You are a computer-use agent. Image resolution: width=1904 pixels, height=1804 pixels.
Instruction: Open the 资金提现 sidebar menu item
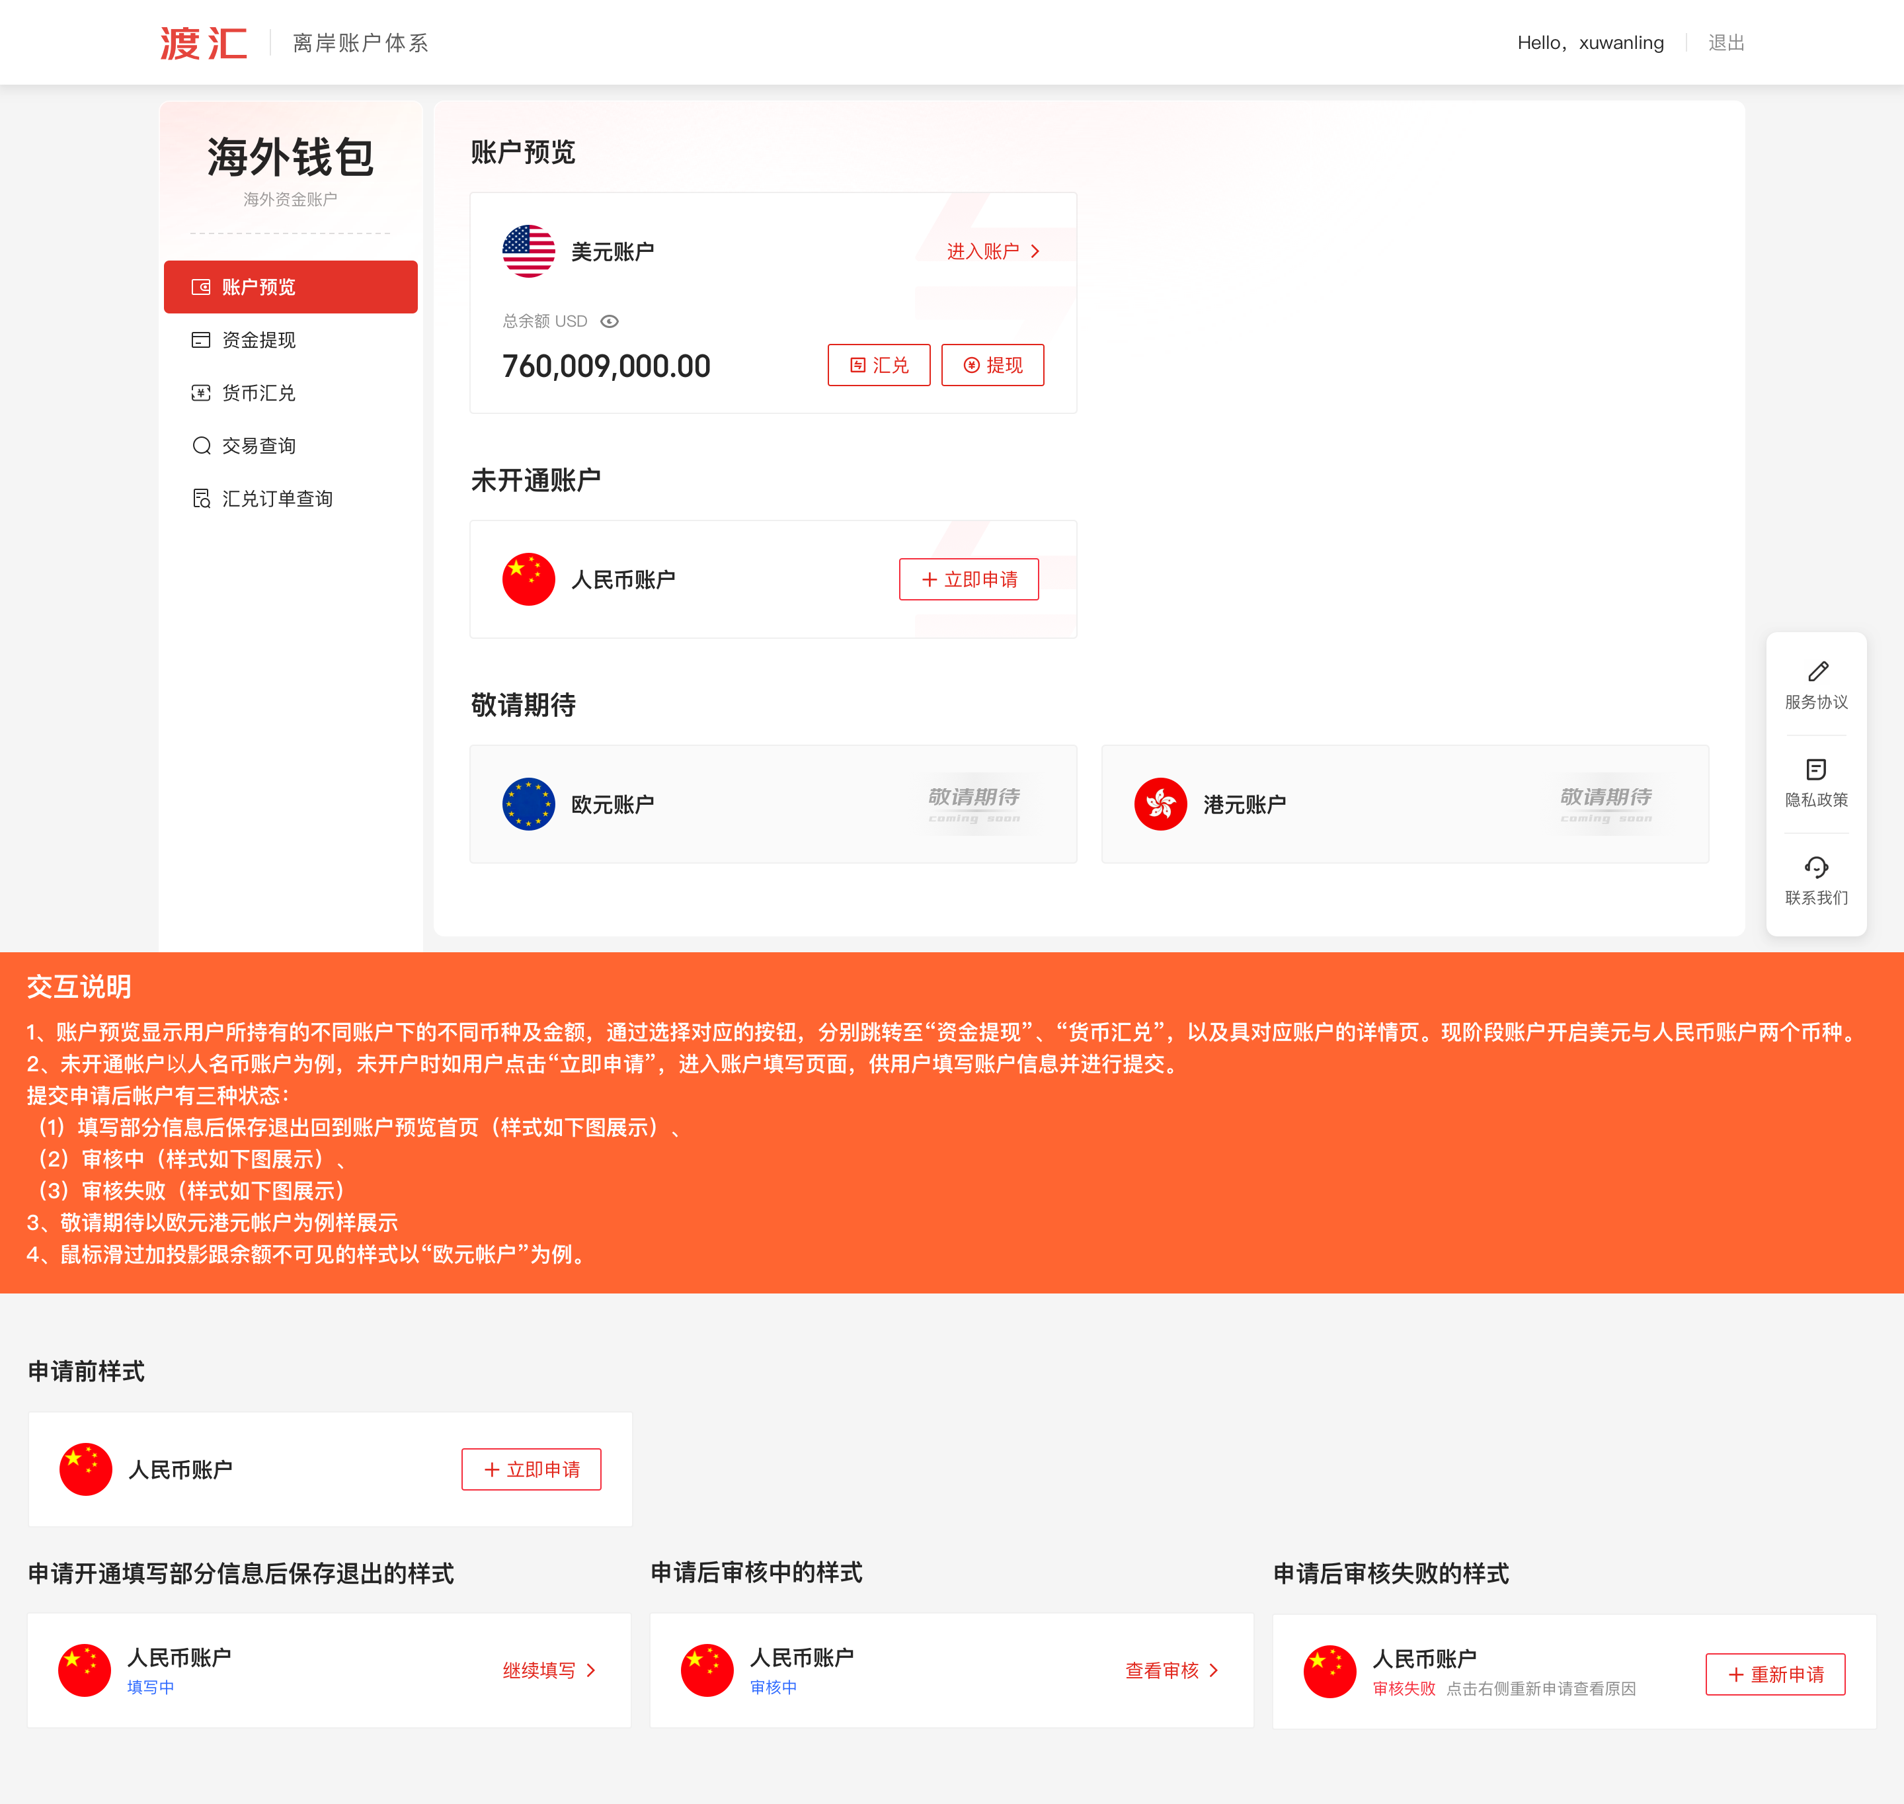point(290,339)
